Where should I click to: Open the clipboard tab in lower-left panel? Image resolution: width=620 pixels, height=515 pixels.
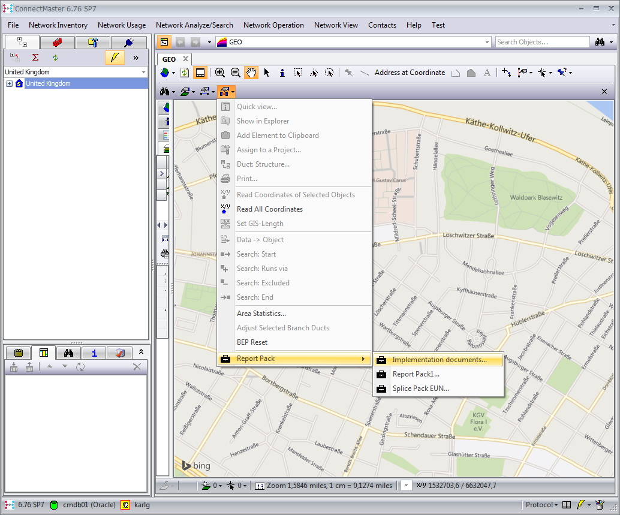click(x=18, y=353)
